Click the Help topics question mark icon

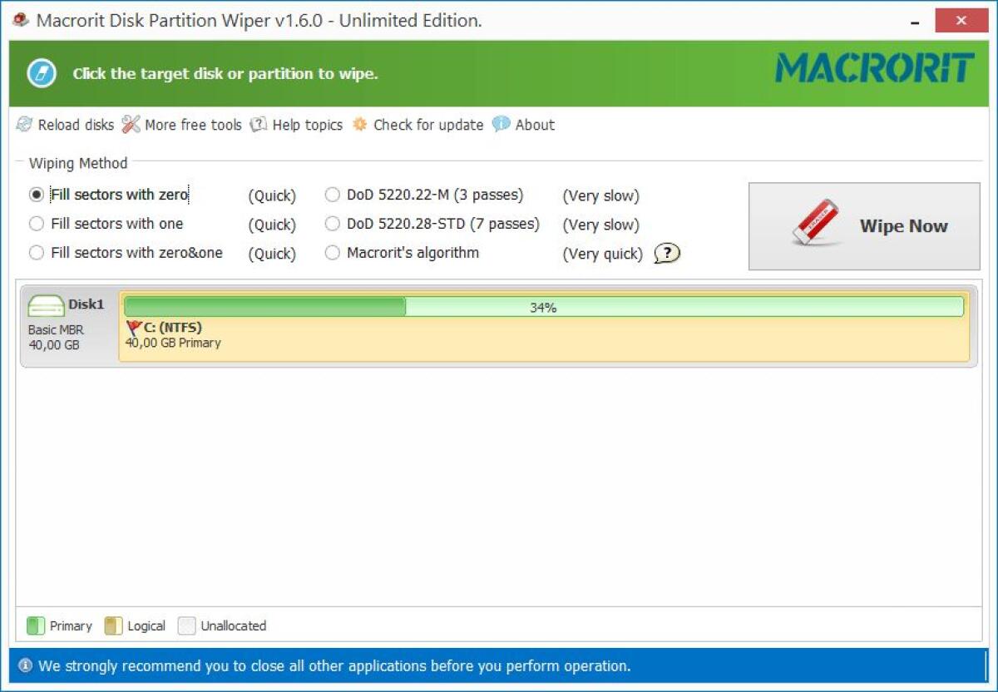click(x=257, y=125)
